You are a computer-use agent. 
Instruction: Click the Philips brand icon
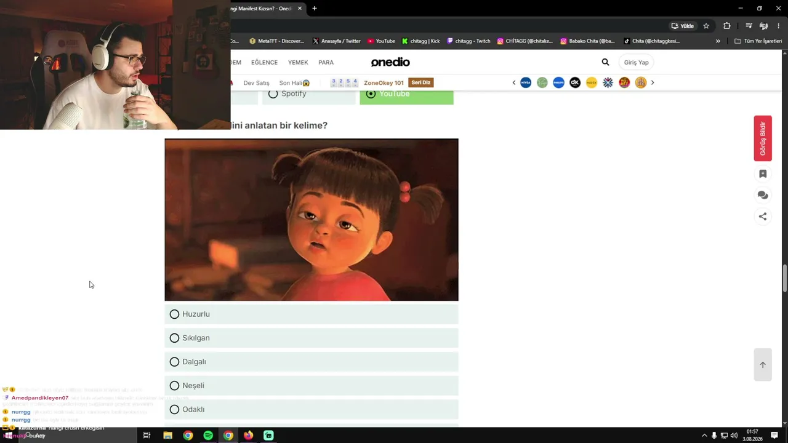point(558,82)
